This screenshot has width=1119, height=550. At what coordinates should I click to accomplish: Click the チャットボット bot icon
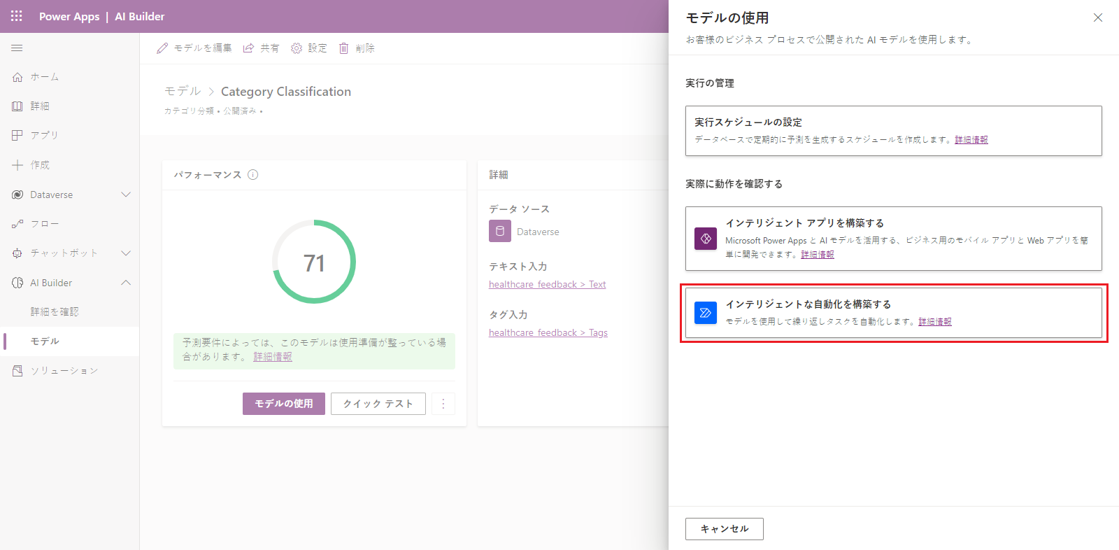17,253
